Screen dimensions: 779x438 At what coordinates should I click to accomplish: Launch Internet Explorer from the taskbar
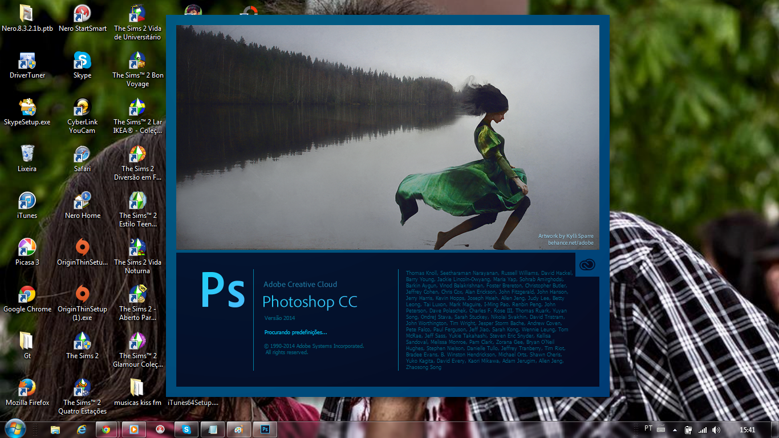tap(82, 429)
